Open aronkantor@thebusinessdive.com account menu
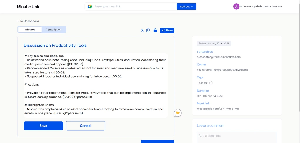The image size is (300, 143). [261, 6]
